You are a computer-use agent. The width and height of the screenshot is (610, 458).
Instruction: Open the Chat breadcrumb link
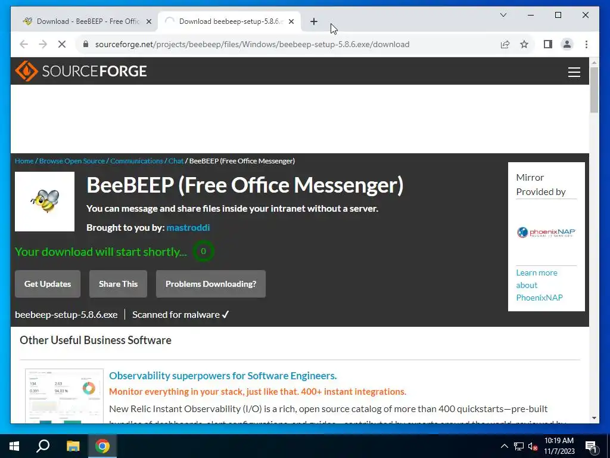click(176, 161)
